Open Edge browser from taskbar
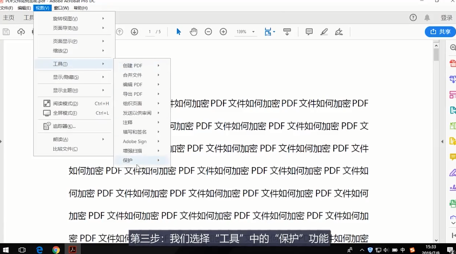Viewport: 456px width, 254px height. [x=40, y=249]
